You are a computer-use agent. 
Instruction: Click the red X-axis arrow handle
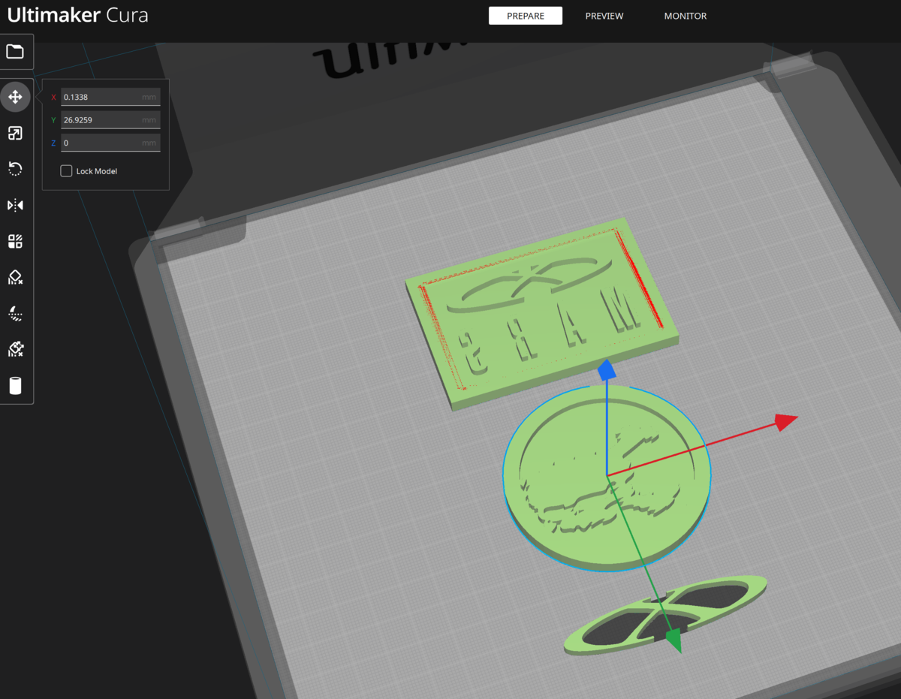[785, 421]
